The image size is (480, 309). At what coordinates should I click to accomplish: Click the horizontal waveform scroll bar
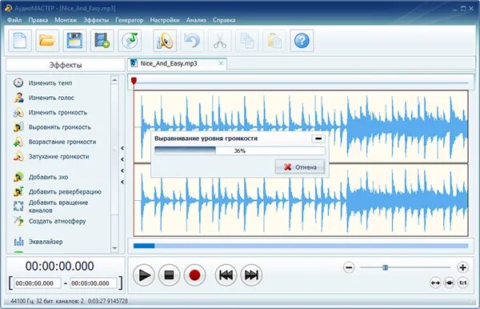(x=301, y=246)
